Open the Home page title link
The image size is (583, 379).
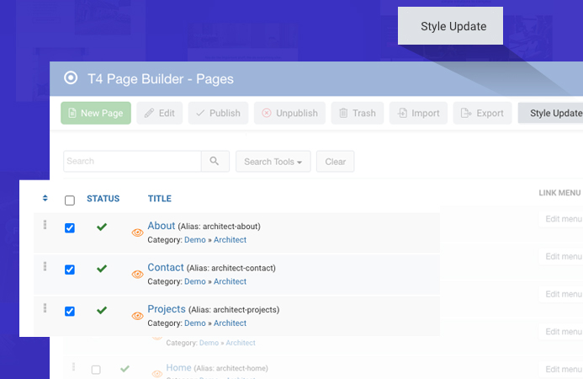tap(178, 368)
